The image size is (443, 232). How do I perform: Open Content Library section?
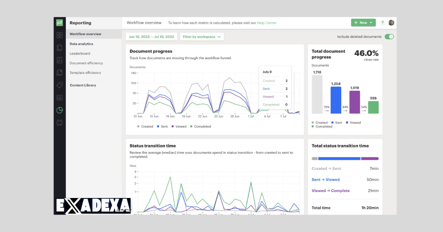click(83, 85)
